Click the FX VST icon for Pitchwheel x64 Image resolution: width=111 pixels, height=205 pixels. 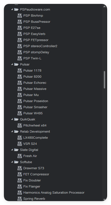click(x=20, y=125)
